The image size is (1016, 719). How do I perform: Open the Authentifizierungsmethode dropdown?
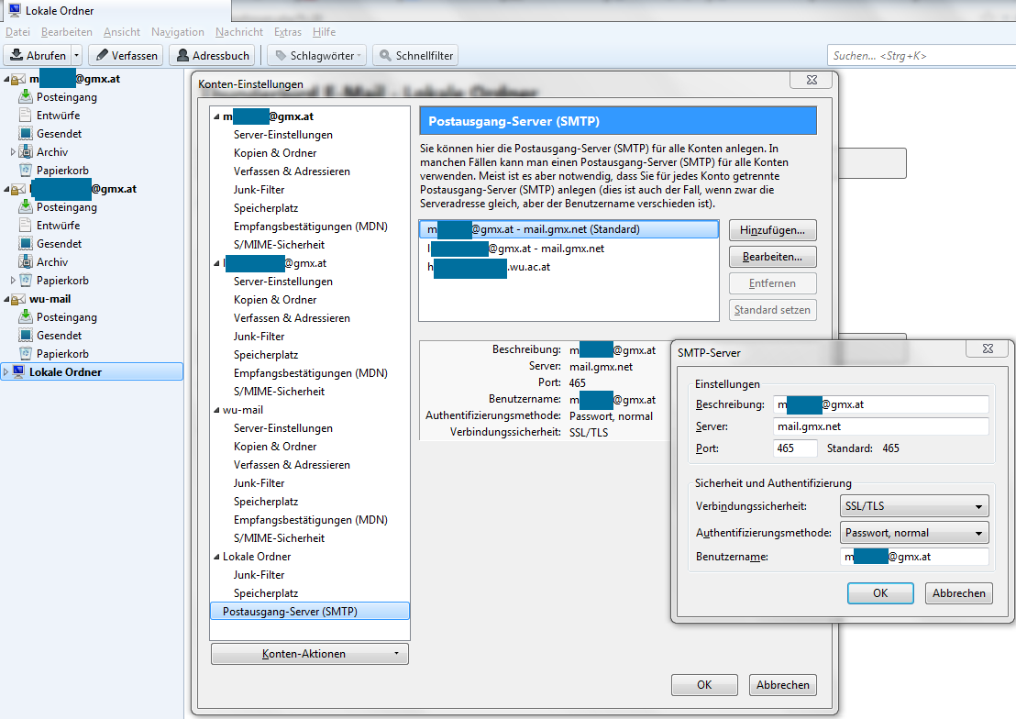pos(913,533)
